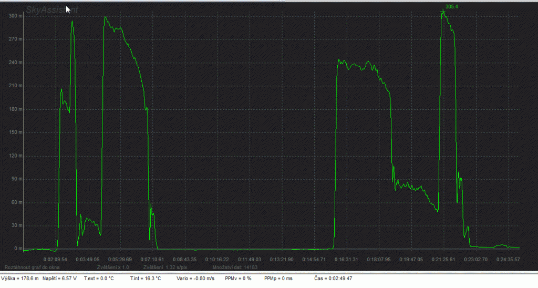This screenshot has height=288, width=538.
Task: Select the Napětí = 6.57 V status field
Action: 59,279
